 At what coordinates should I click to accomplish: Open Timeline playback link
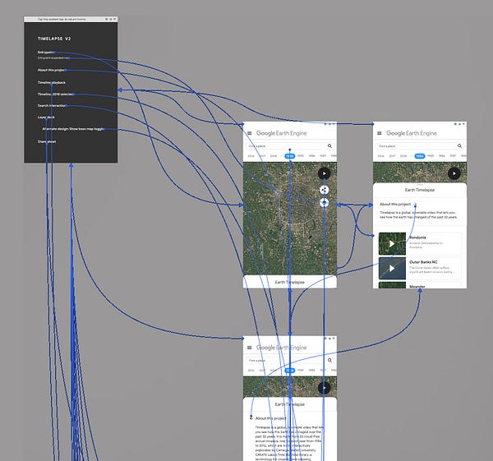pos(52,82)
